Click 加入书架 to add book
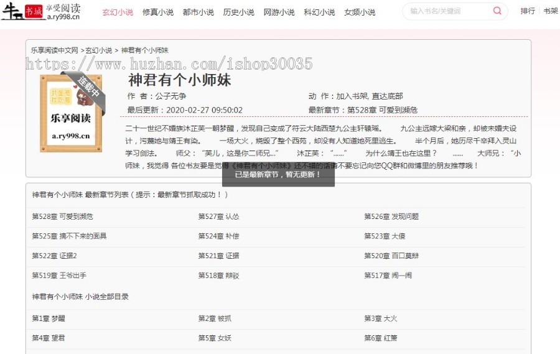The width and height of the screenshot is (560, 354). point(352,96)
